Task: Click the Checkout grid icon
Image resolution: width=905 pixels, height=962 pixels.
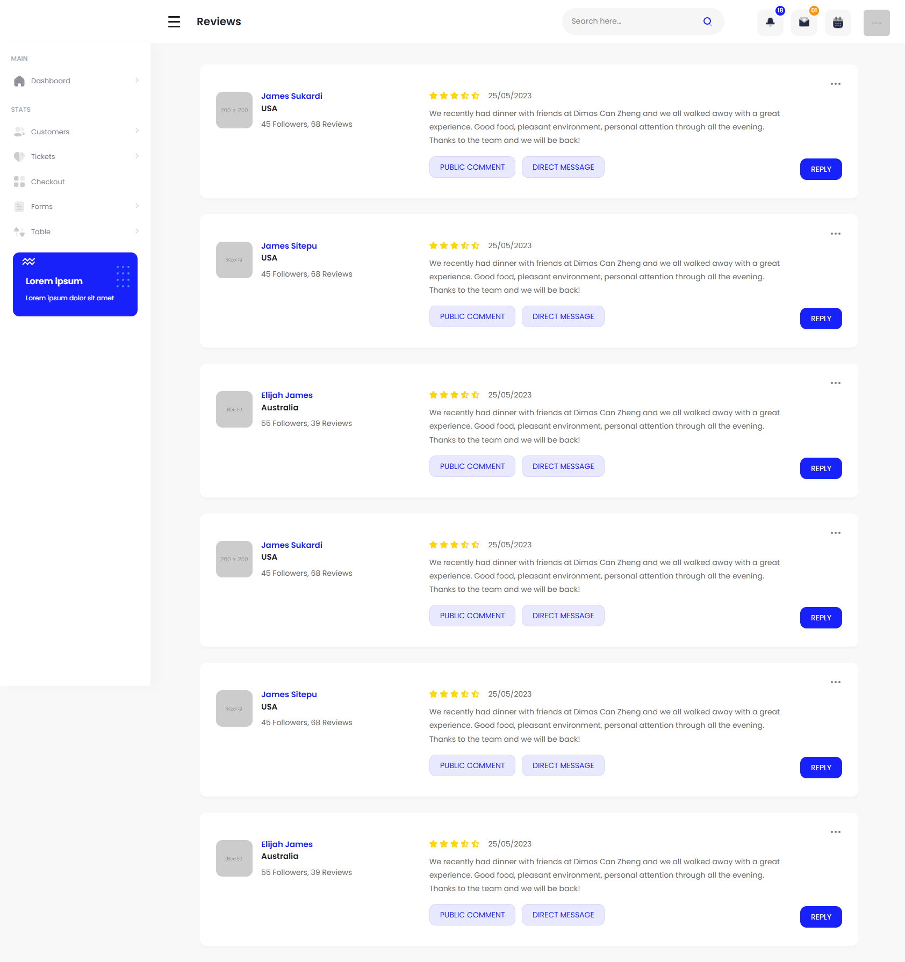Action: tap(19, 182)
